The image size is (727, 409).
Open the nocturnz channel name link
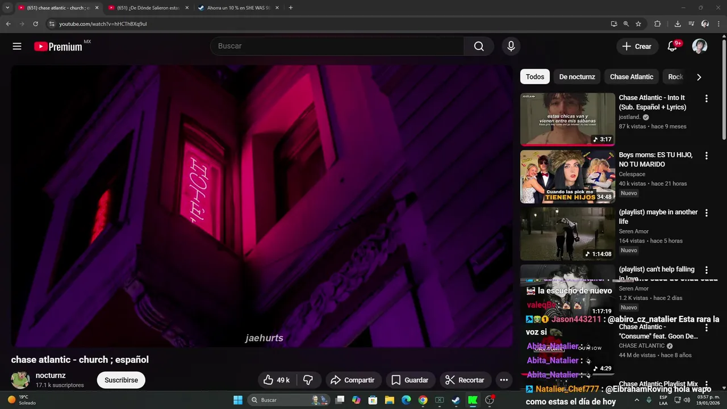51,375
